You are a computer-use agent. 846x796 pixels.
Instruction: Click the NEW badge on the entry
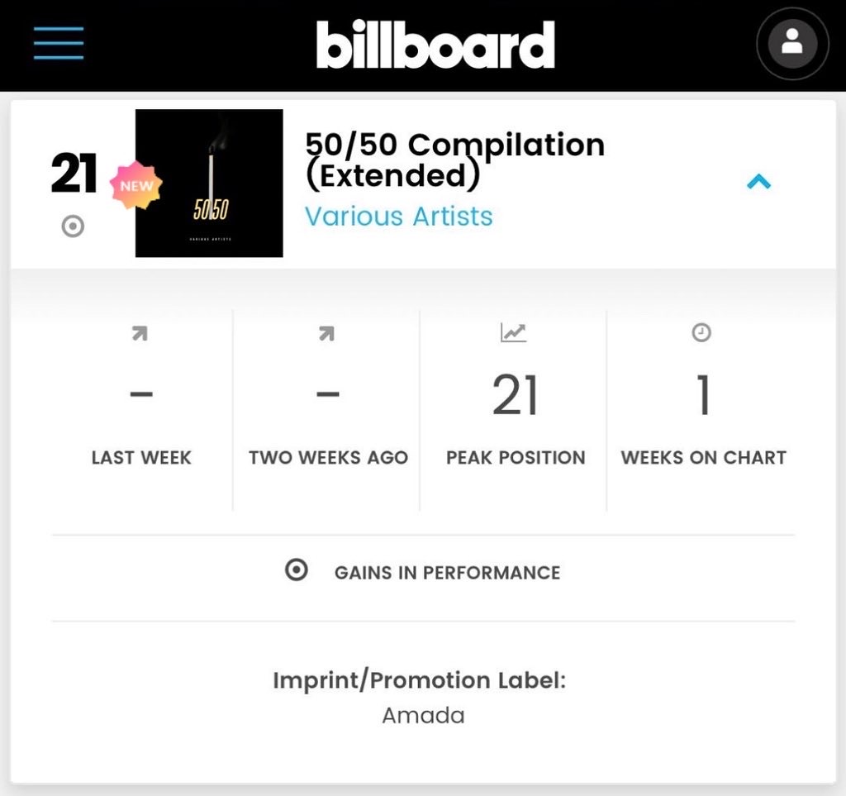point(136,185)
